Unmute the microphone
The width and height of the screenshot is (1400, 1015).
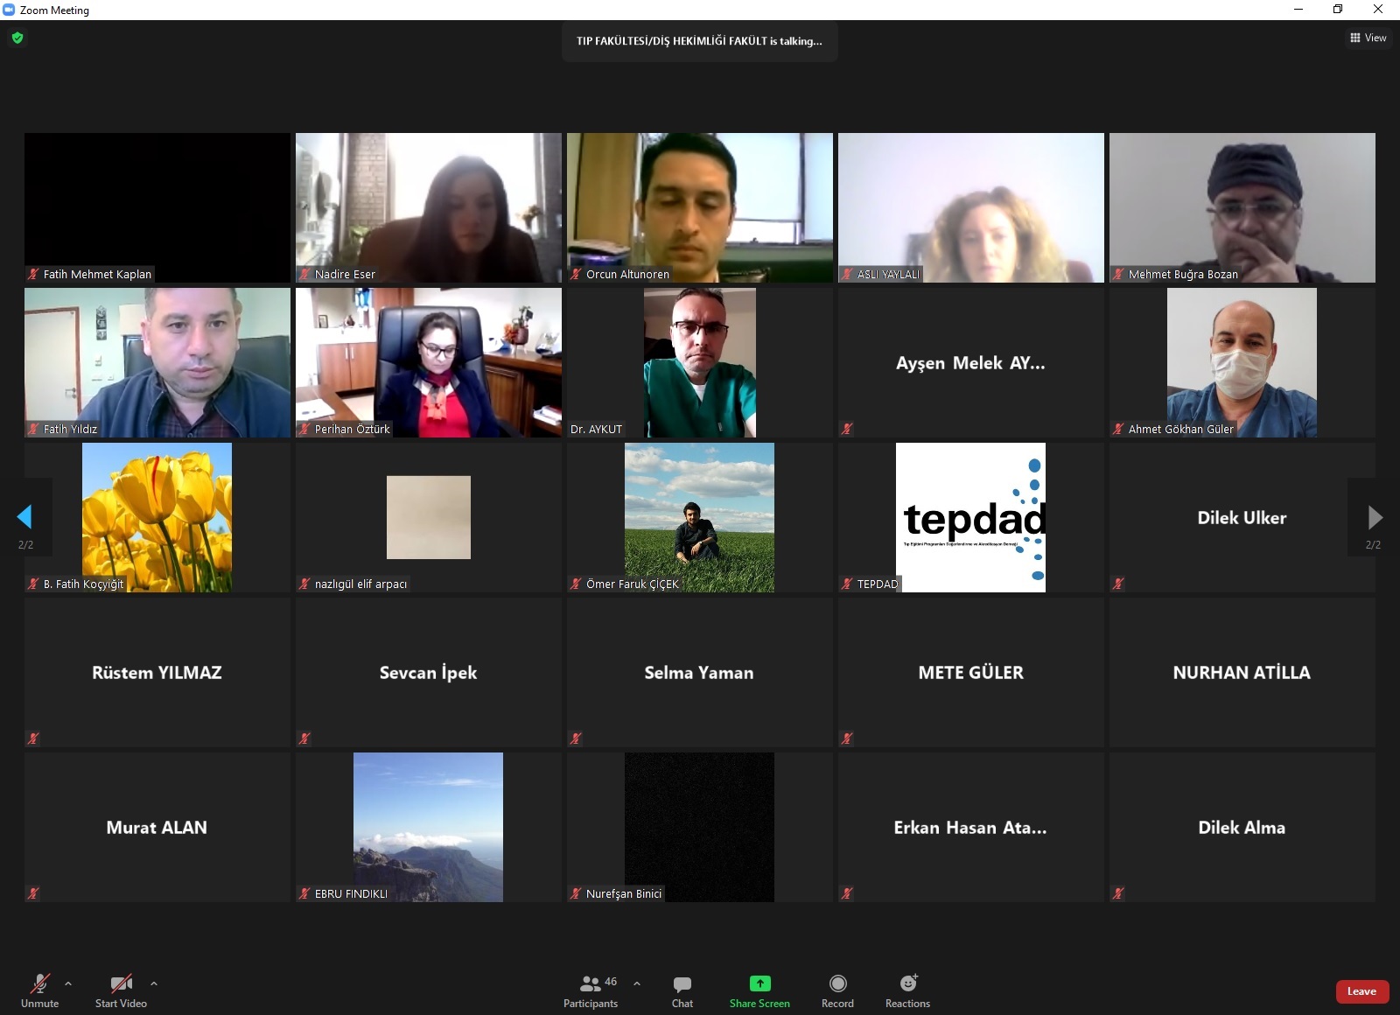[39, 990]
